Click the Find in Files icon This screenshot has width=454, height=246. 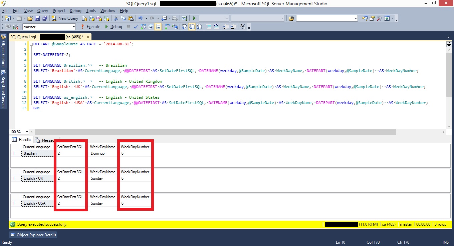click(291, 18)
